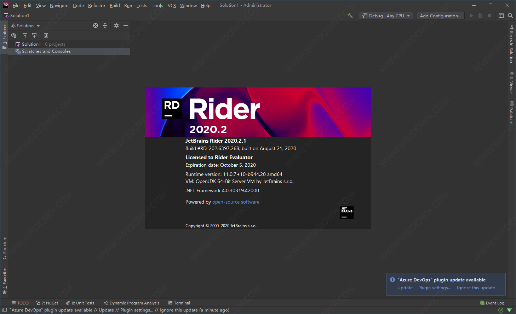This screenshot has width=516, height=314.
Task: Open the Database side panel
Action: pyautogui.click(x=511, y=113)
